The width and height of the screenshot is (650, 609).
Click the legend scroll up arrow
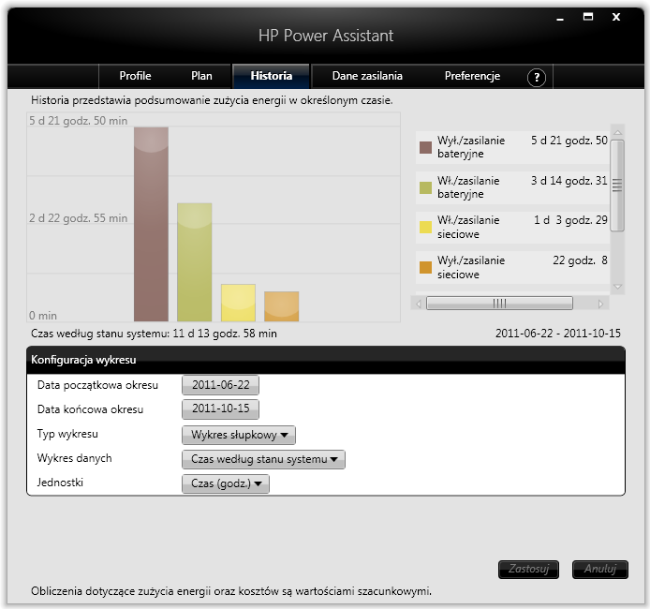click(x=617, y=132)
